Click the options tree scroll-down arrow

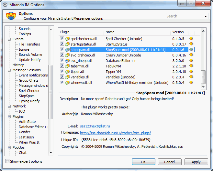point(51,153)
